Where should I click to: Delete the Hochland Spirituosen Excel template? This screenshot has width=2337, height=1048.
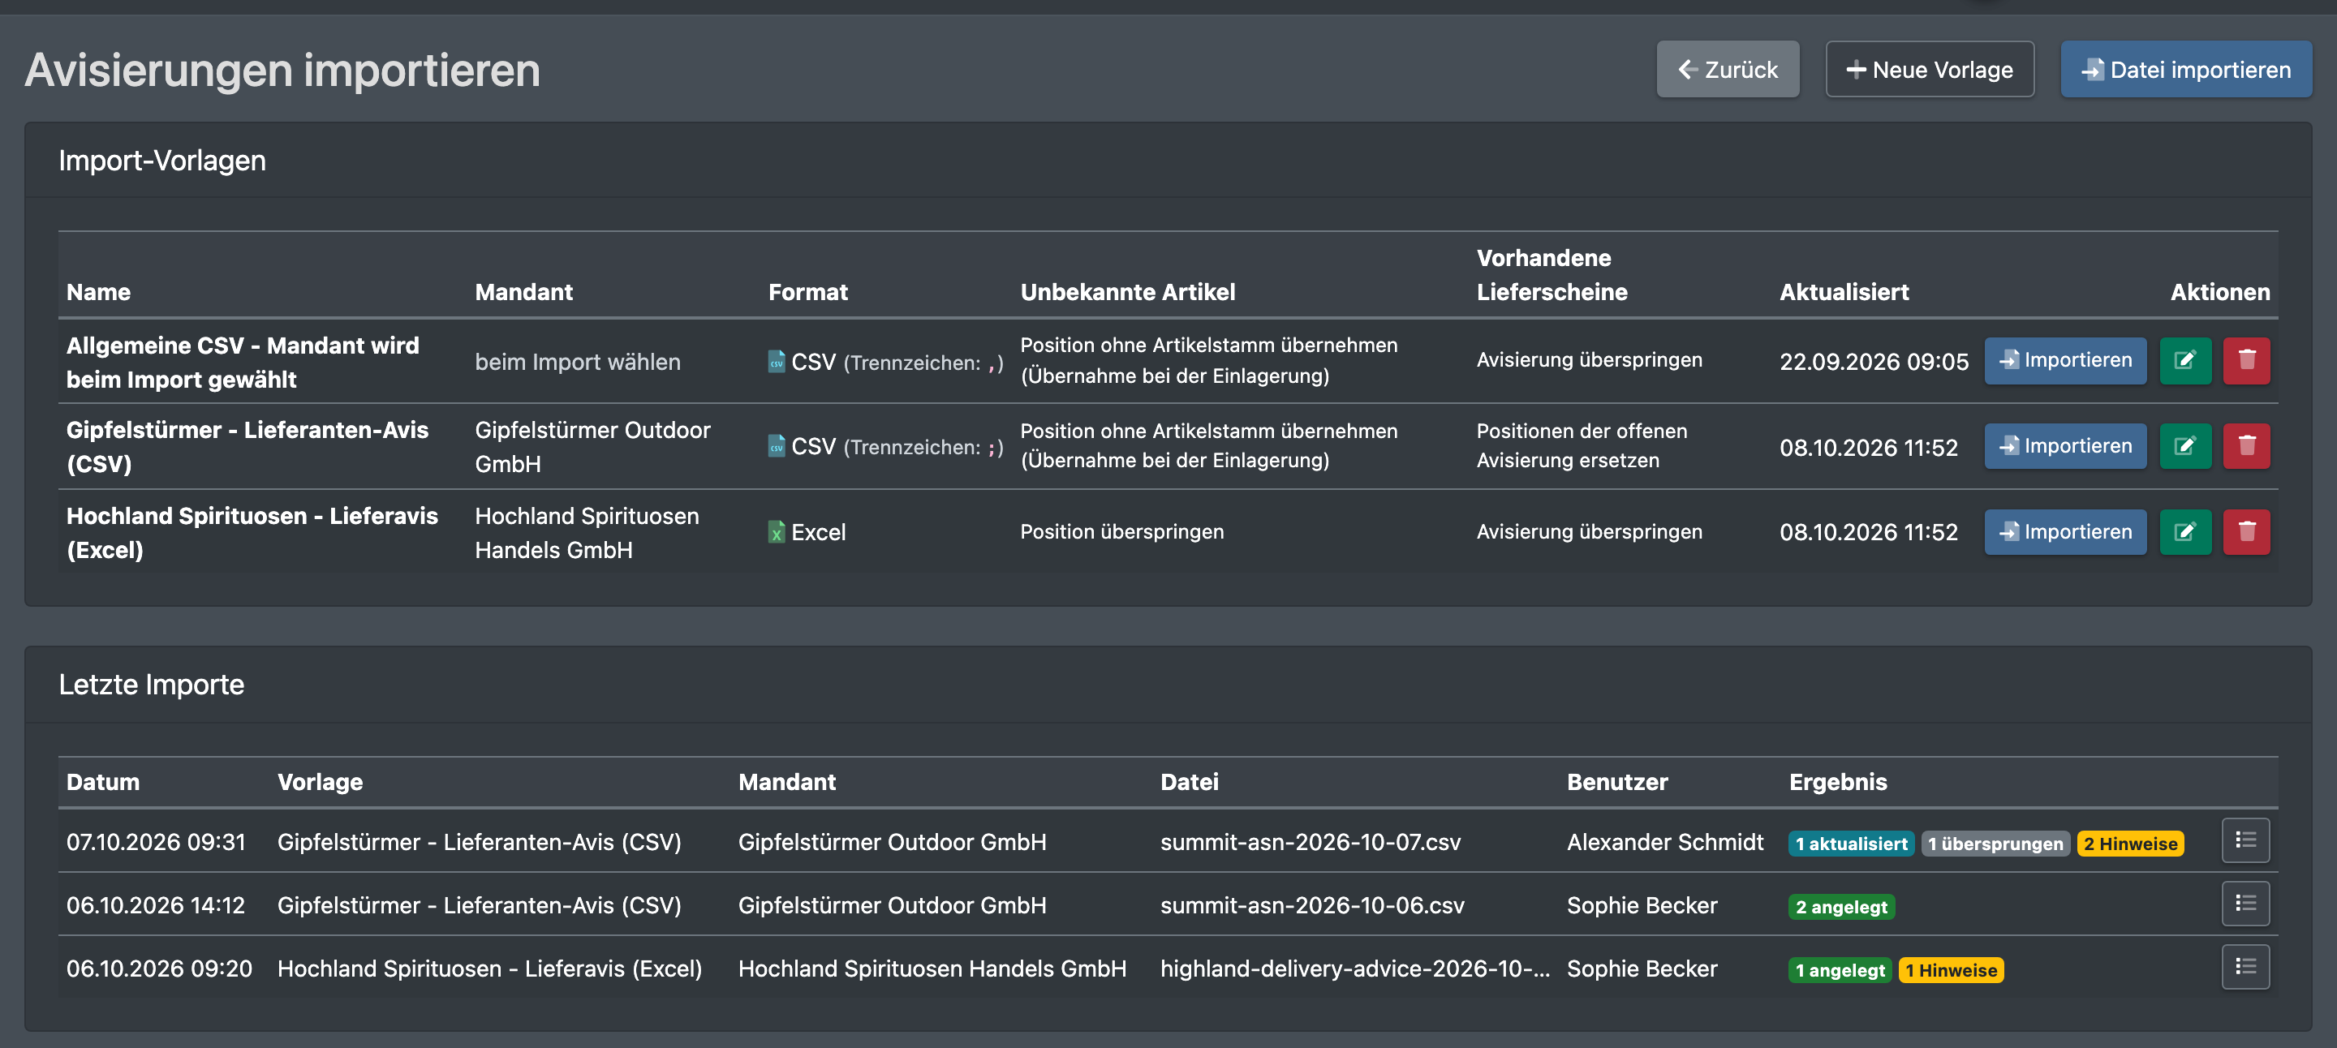(2246, 532)
